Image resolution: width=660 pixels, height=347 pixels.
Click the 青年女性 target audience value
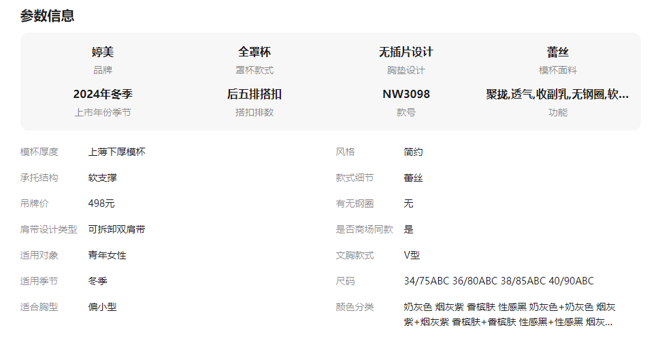(108, 255)
